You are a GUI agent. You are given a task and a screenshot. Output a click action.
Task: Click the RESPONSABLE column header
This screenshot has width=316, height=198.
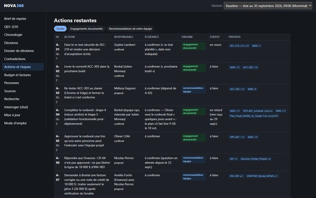(x=123, y=37)
